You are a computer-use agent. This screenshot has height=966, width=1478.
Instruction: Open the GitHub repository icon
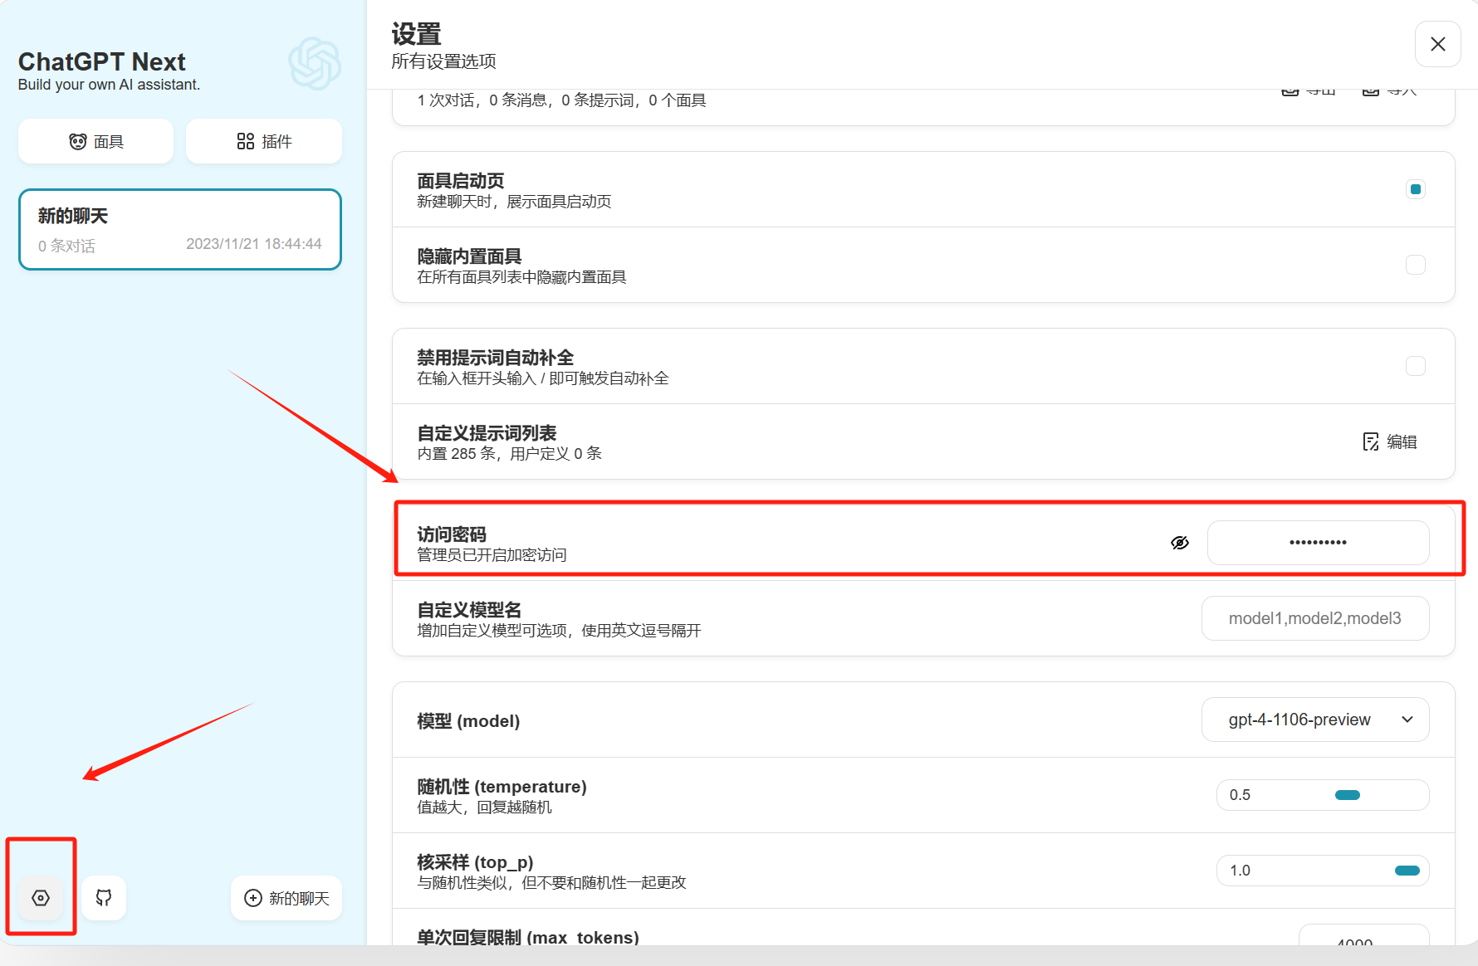click(104, 898)
